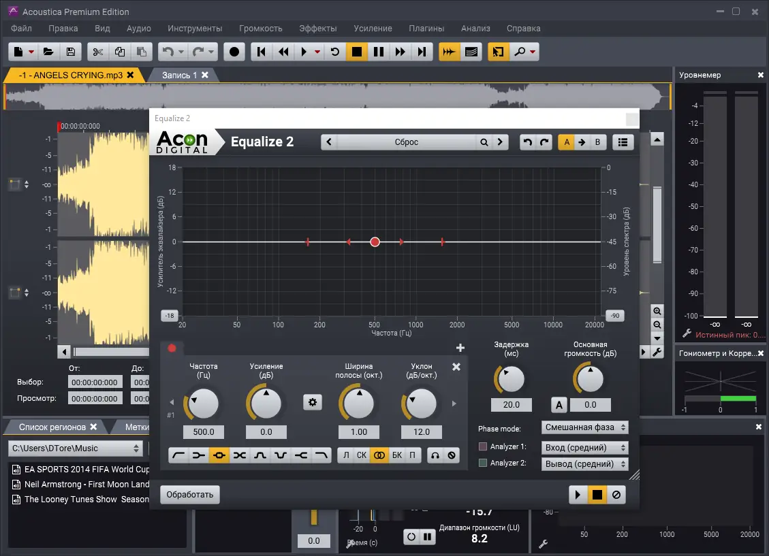
Task: Remove band with X icon
Action: (x=456, y=367)
